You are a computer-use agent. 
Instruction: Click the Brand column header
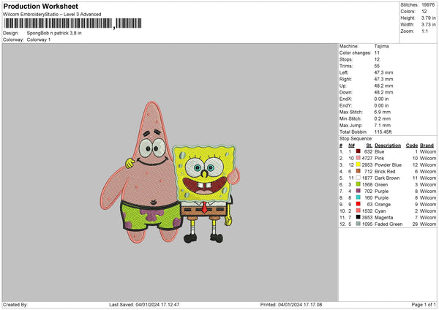pyautogui.click(x=427, y=145)
